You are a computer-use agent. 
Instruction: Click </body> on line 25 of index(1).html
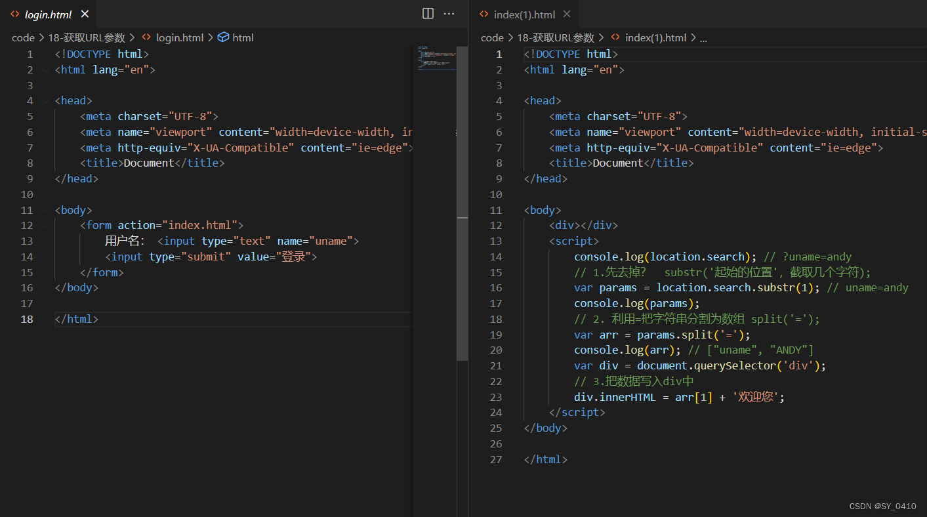(546, 428)
